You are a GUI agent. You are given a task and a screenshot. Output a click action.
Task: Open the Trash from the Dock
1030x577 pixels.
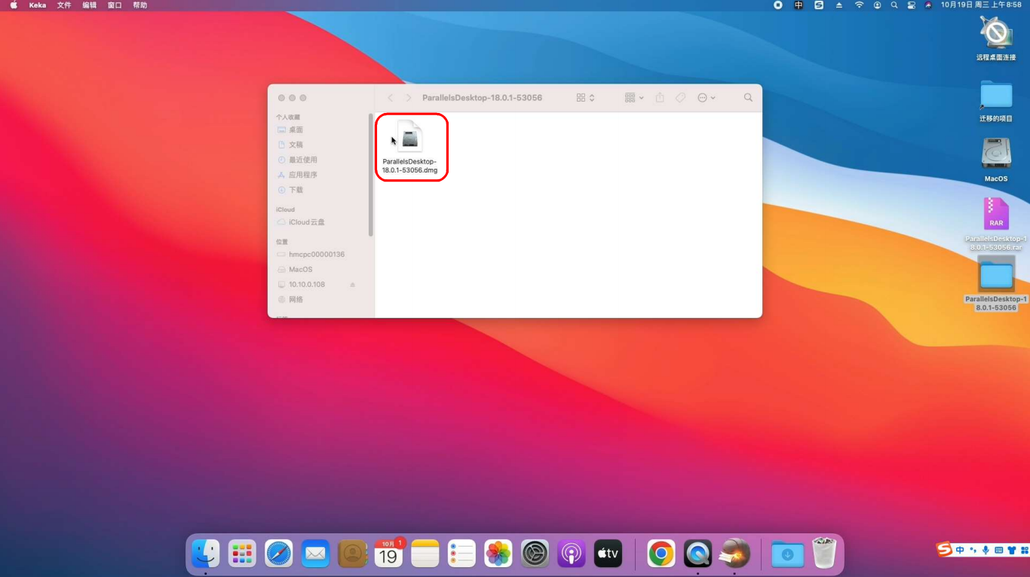pyautogui.click(x=824, y=554)
